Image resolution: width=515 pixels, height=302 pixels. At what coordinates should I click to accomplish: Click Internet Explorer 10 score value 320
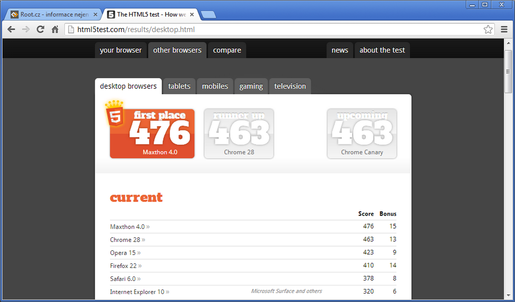coord(369,291)
